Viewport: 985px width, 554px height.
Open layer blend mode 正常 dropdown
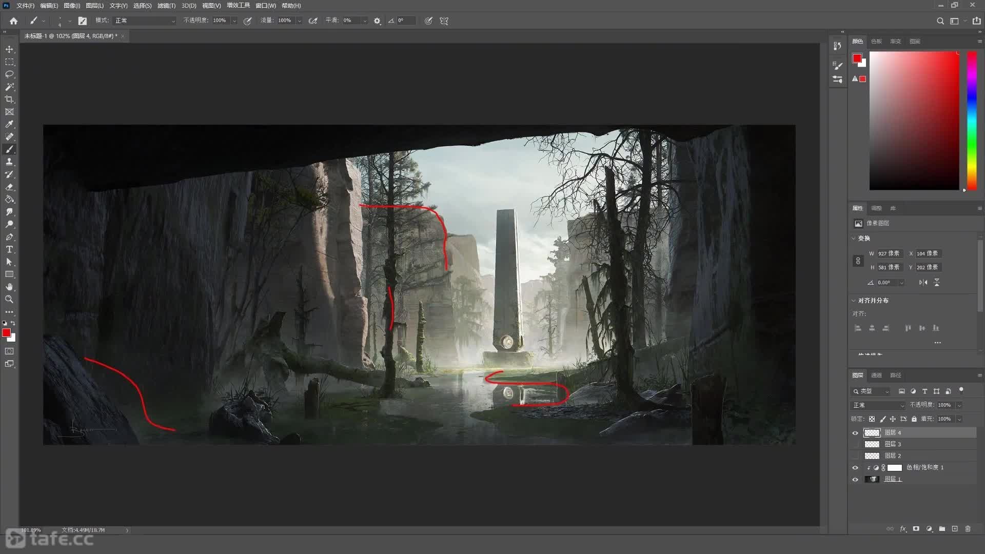(x=878, y=405)
